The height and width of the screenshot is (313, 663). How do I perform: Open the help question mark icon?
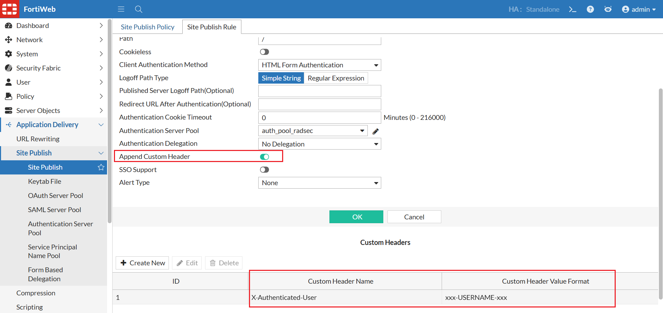coord(590,9)
